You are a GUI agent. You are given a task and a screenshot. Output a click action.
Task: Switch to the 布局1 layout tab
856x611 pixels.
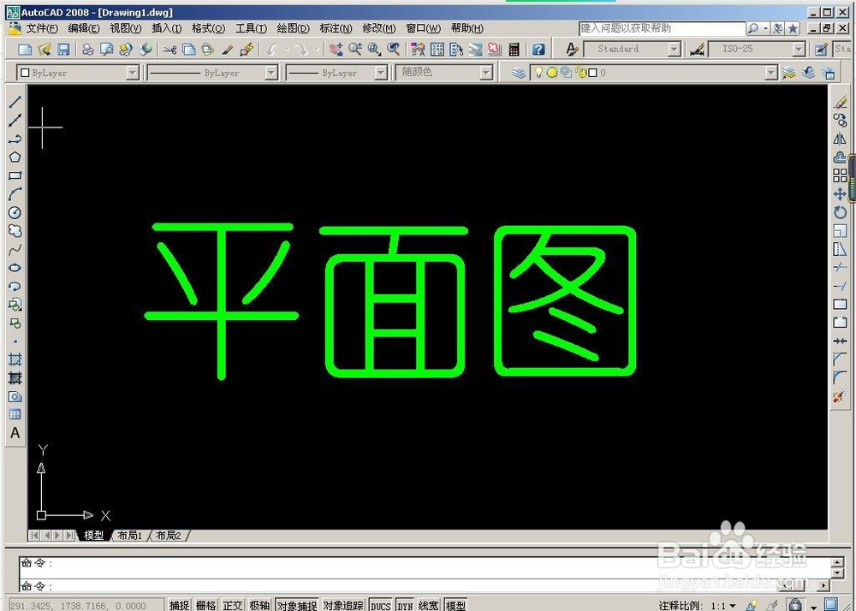[x=129, y=535]
